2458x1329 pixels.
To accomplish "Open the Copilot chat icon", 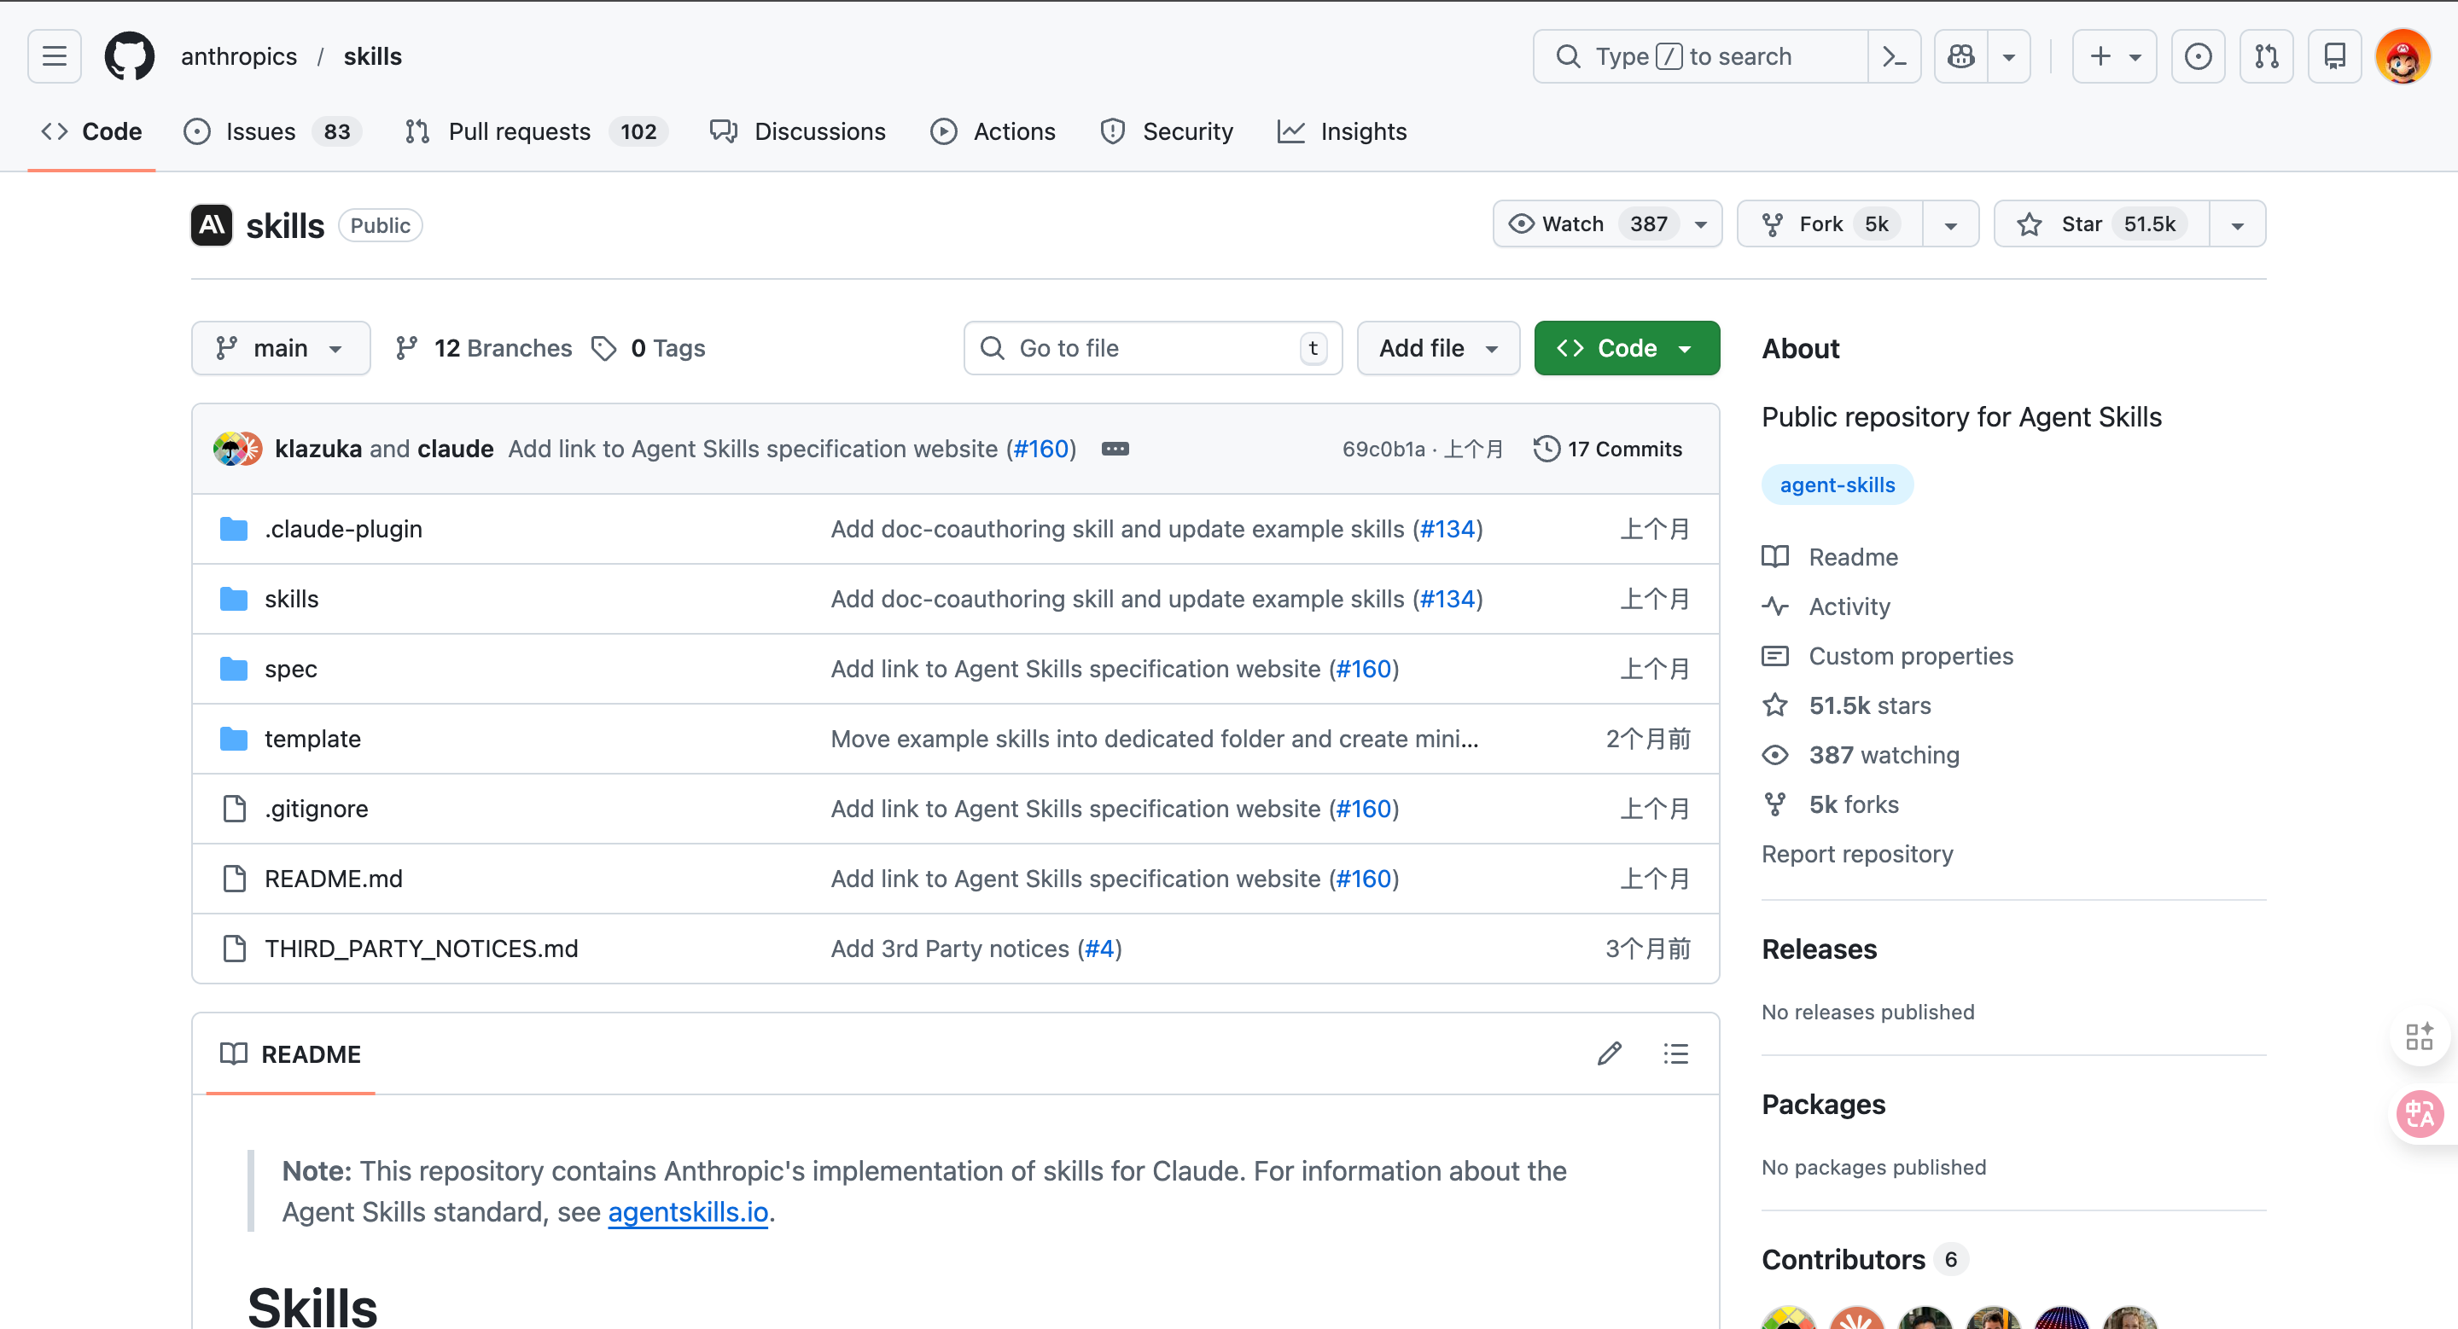I will coord(1961,56).
